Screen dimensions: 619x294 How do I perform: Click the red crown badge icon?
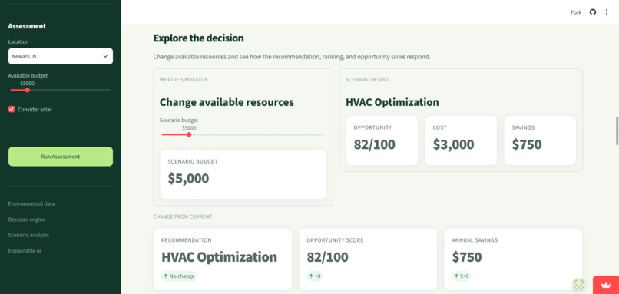coord(606,285)
